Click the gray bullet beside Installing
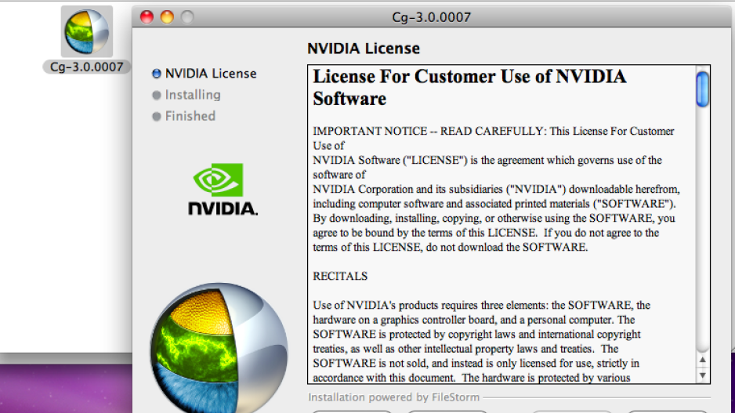The image size is (735, 413). pyautogui.click(x=157, y=95)
